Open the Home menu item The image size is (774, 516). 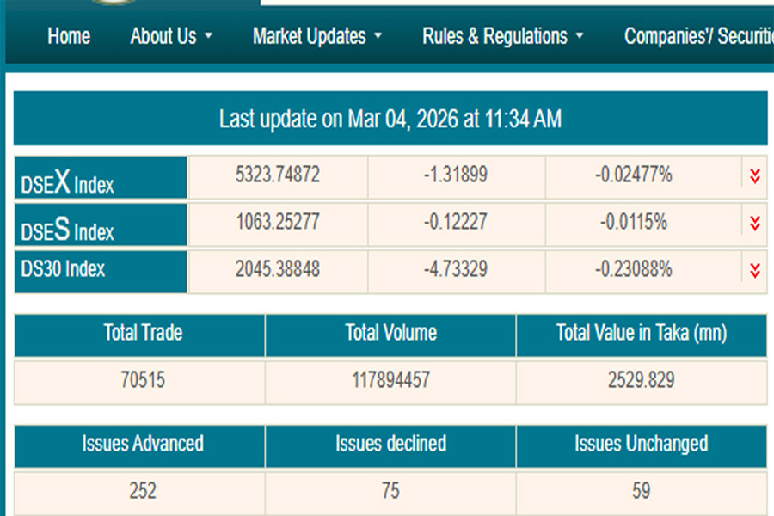pyautogui.click(x=69, y=36)
